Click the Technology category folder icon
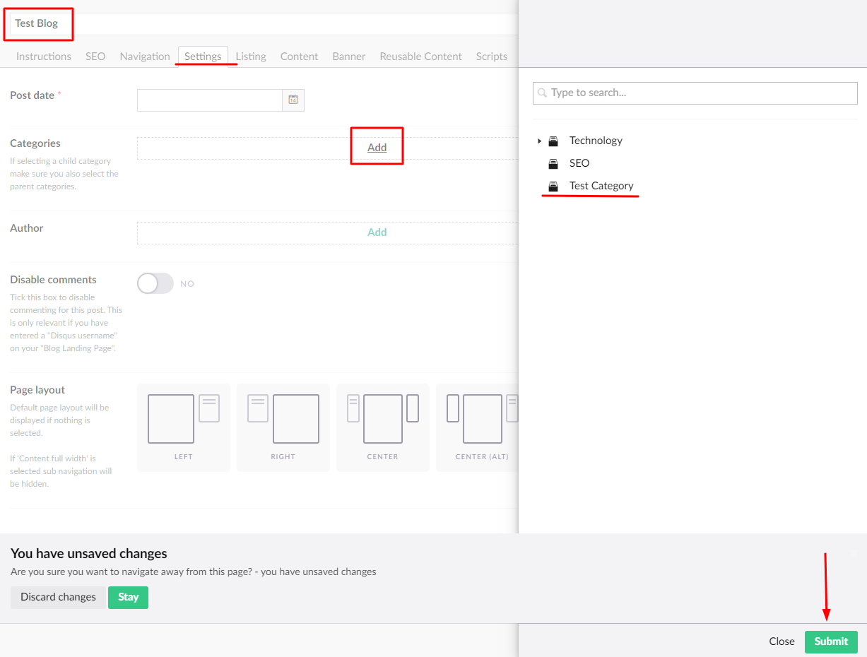This screenshot has height=657, width=867. [554, 141]
